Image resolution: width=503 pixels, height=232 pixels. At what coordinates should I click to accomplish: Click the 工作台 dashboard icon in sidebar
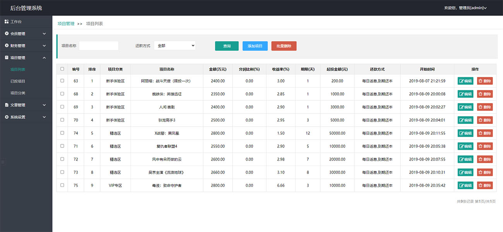coord(7,22)
